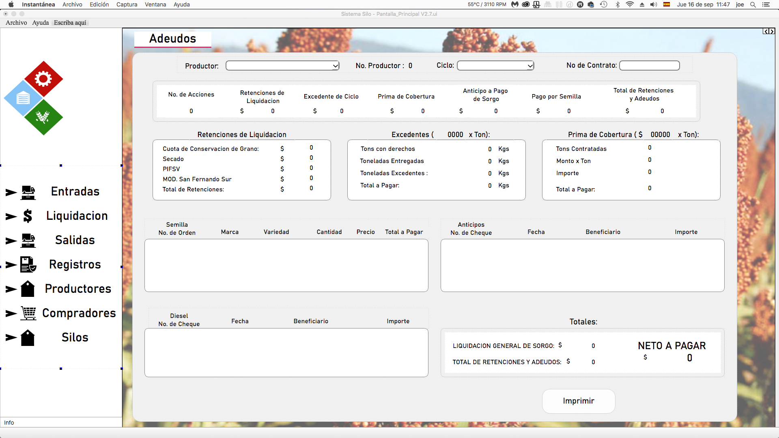Click the Semilla orders list box
This screenshot has height=438, width=779.
click(286, 265)
